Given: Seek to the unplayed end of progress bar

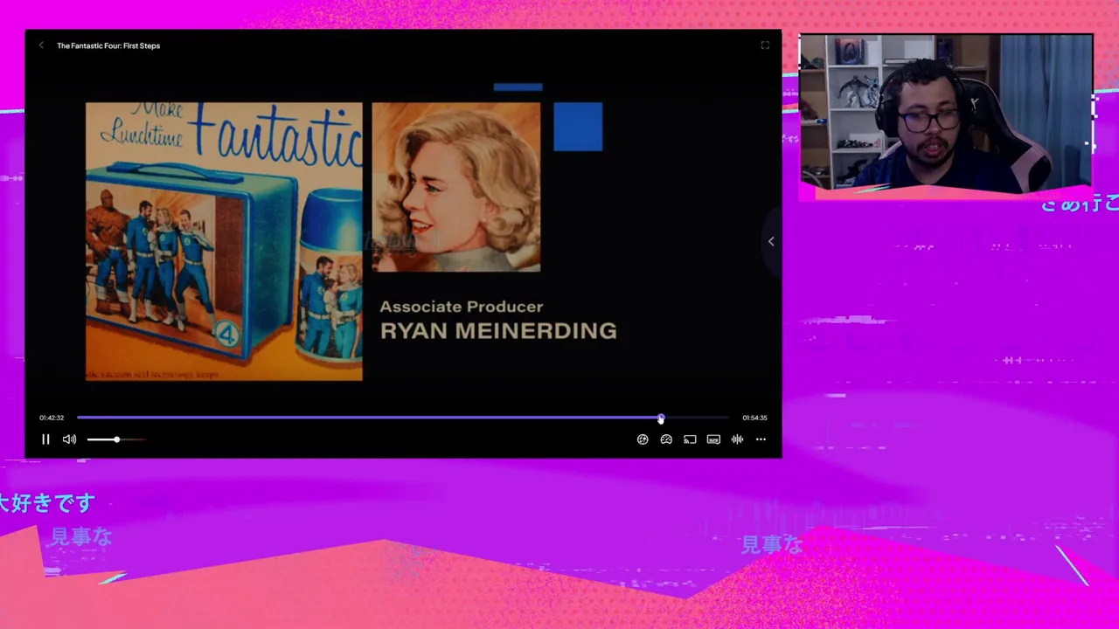Looking at the screenshot, I should coord(696,418).
